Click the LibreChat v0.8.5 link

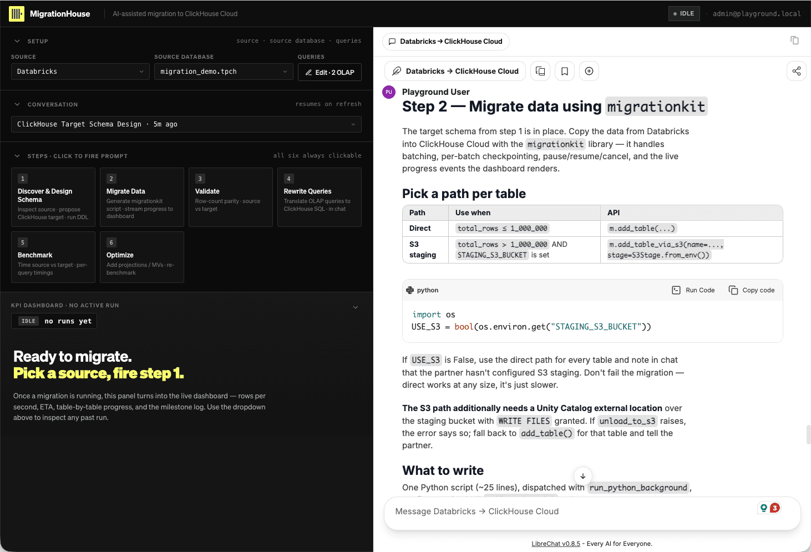[556, 544]
